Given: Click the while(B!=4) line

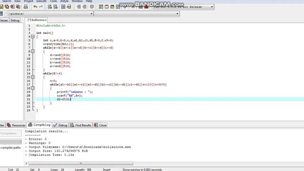Looking at the screenshot, I should pyautogui.click(x=52, y=74).
